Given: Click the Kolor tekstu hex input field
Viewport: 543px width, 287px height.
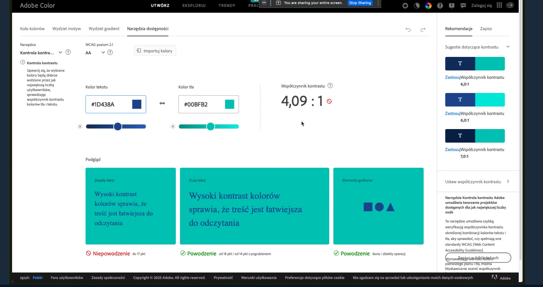Looking at the screenshot, I should [x=116, y=104].
